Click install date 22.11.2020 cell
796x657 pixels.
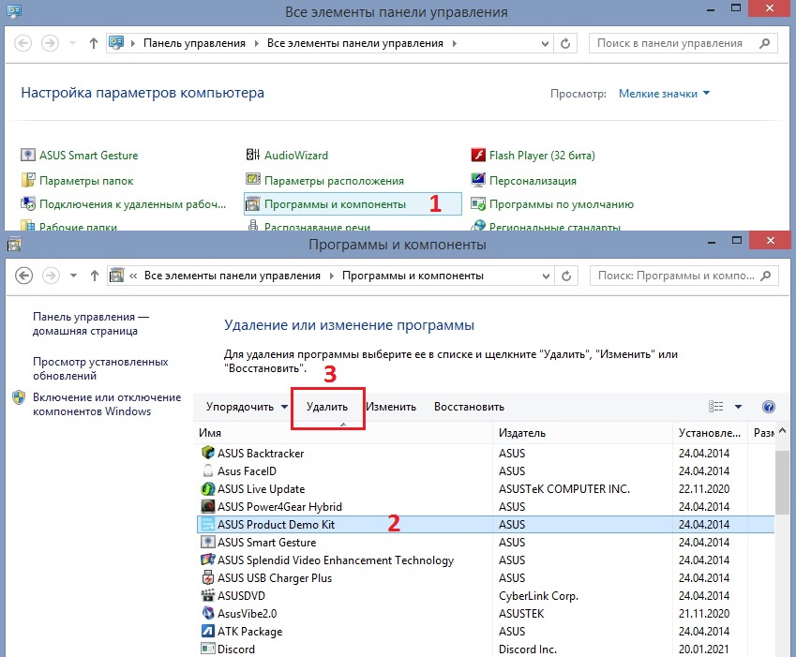704,488
